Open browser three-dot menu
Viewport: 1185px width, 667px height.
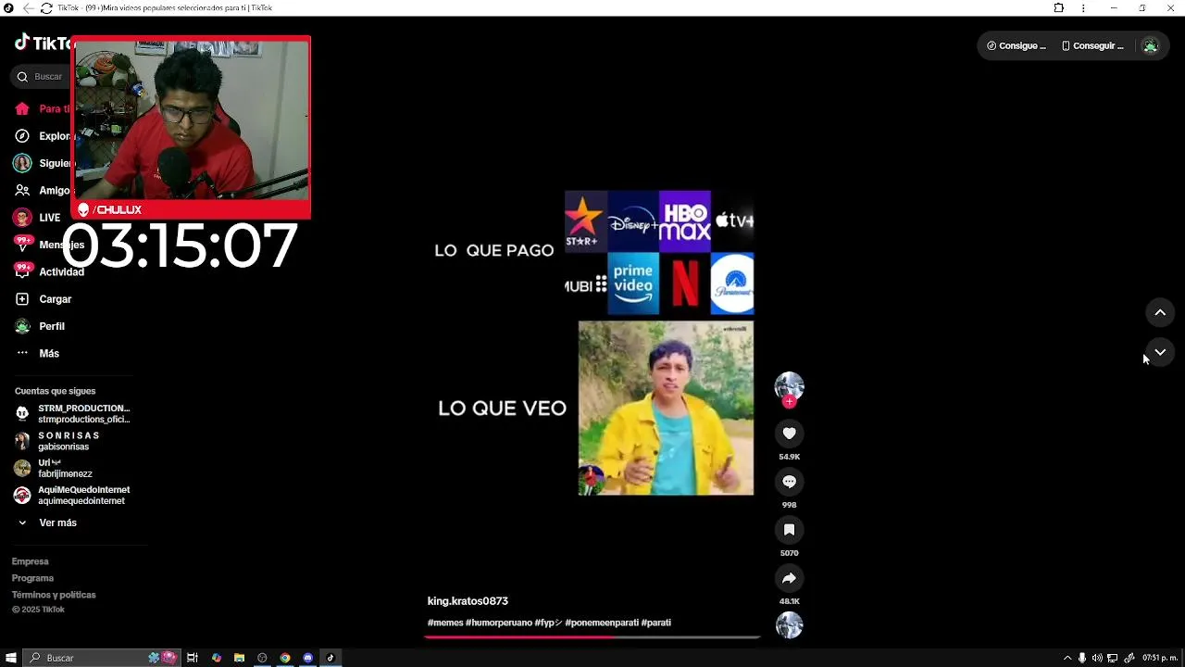(1083, 8)
